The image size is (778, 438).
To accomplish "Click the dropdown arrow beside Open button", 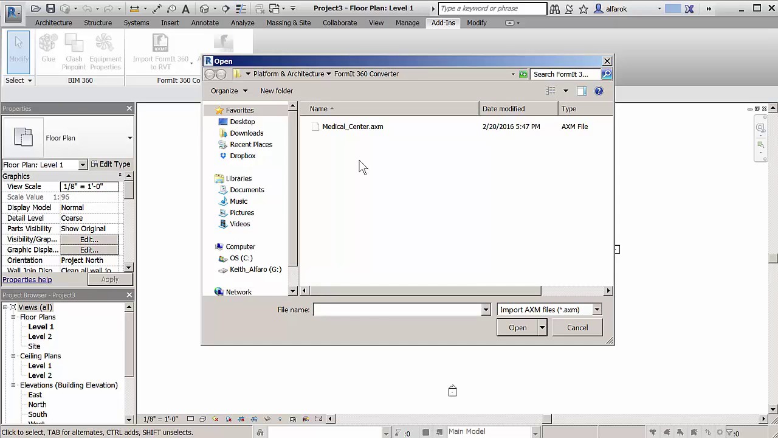I will click(542, 327).
